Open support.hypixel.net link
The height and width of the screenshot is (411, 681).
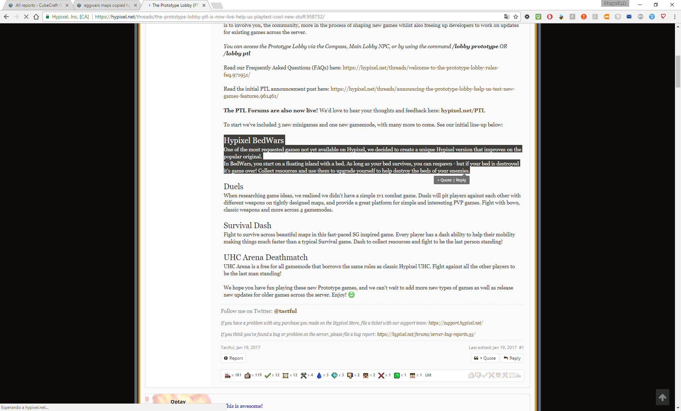455,323
